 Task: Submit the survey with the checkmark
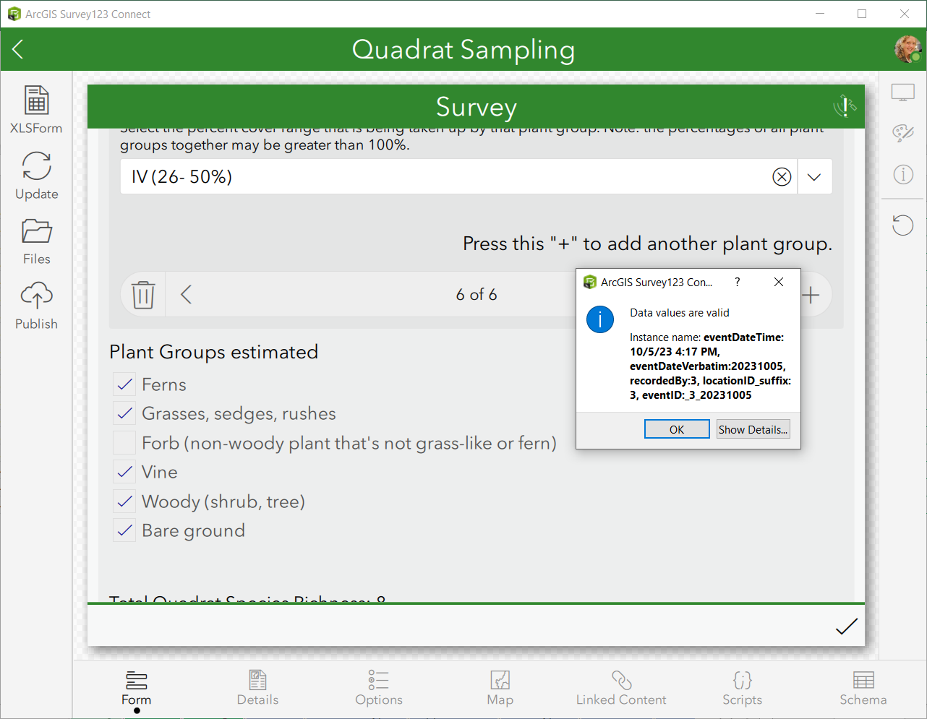(x=846, y=626)
